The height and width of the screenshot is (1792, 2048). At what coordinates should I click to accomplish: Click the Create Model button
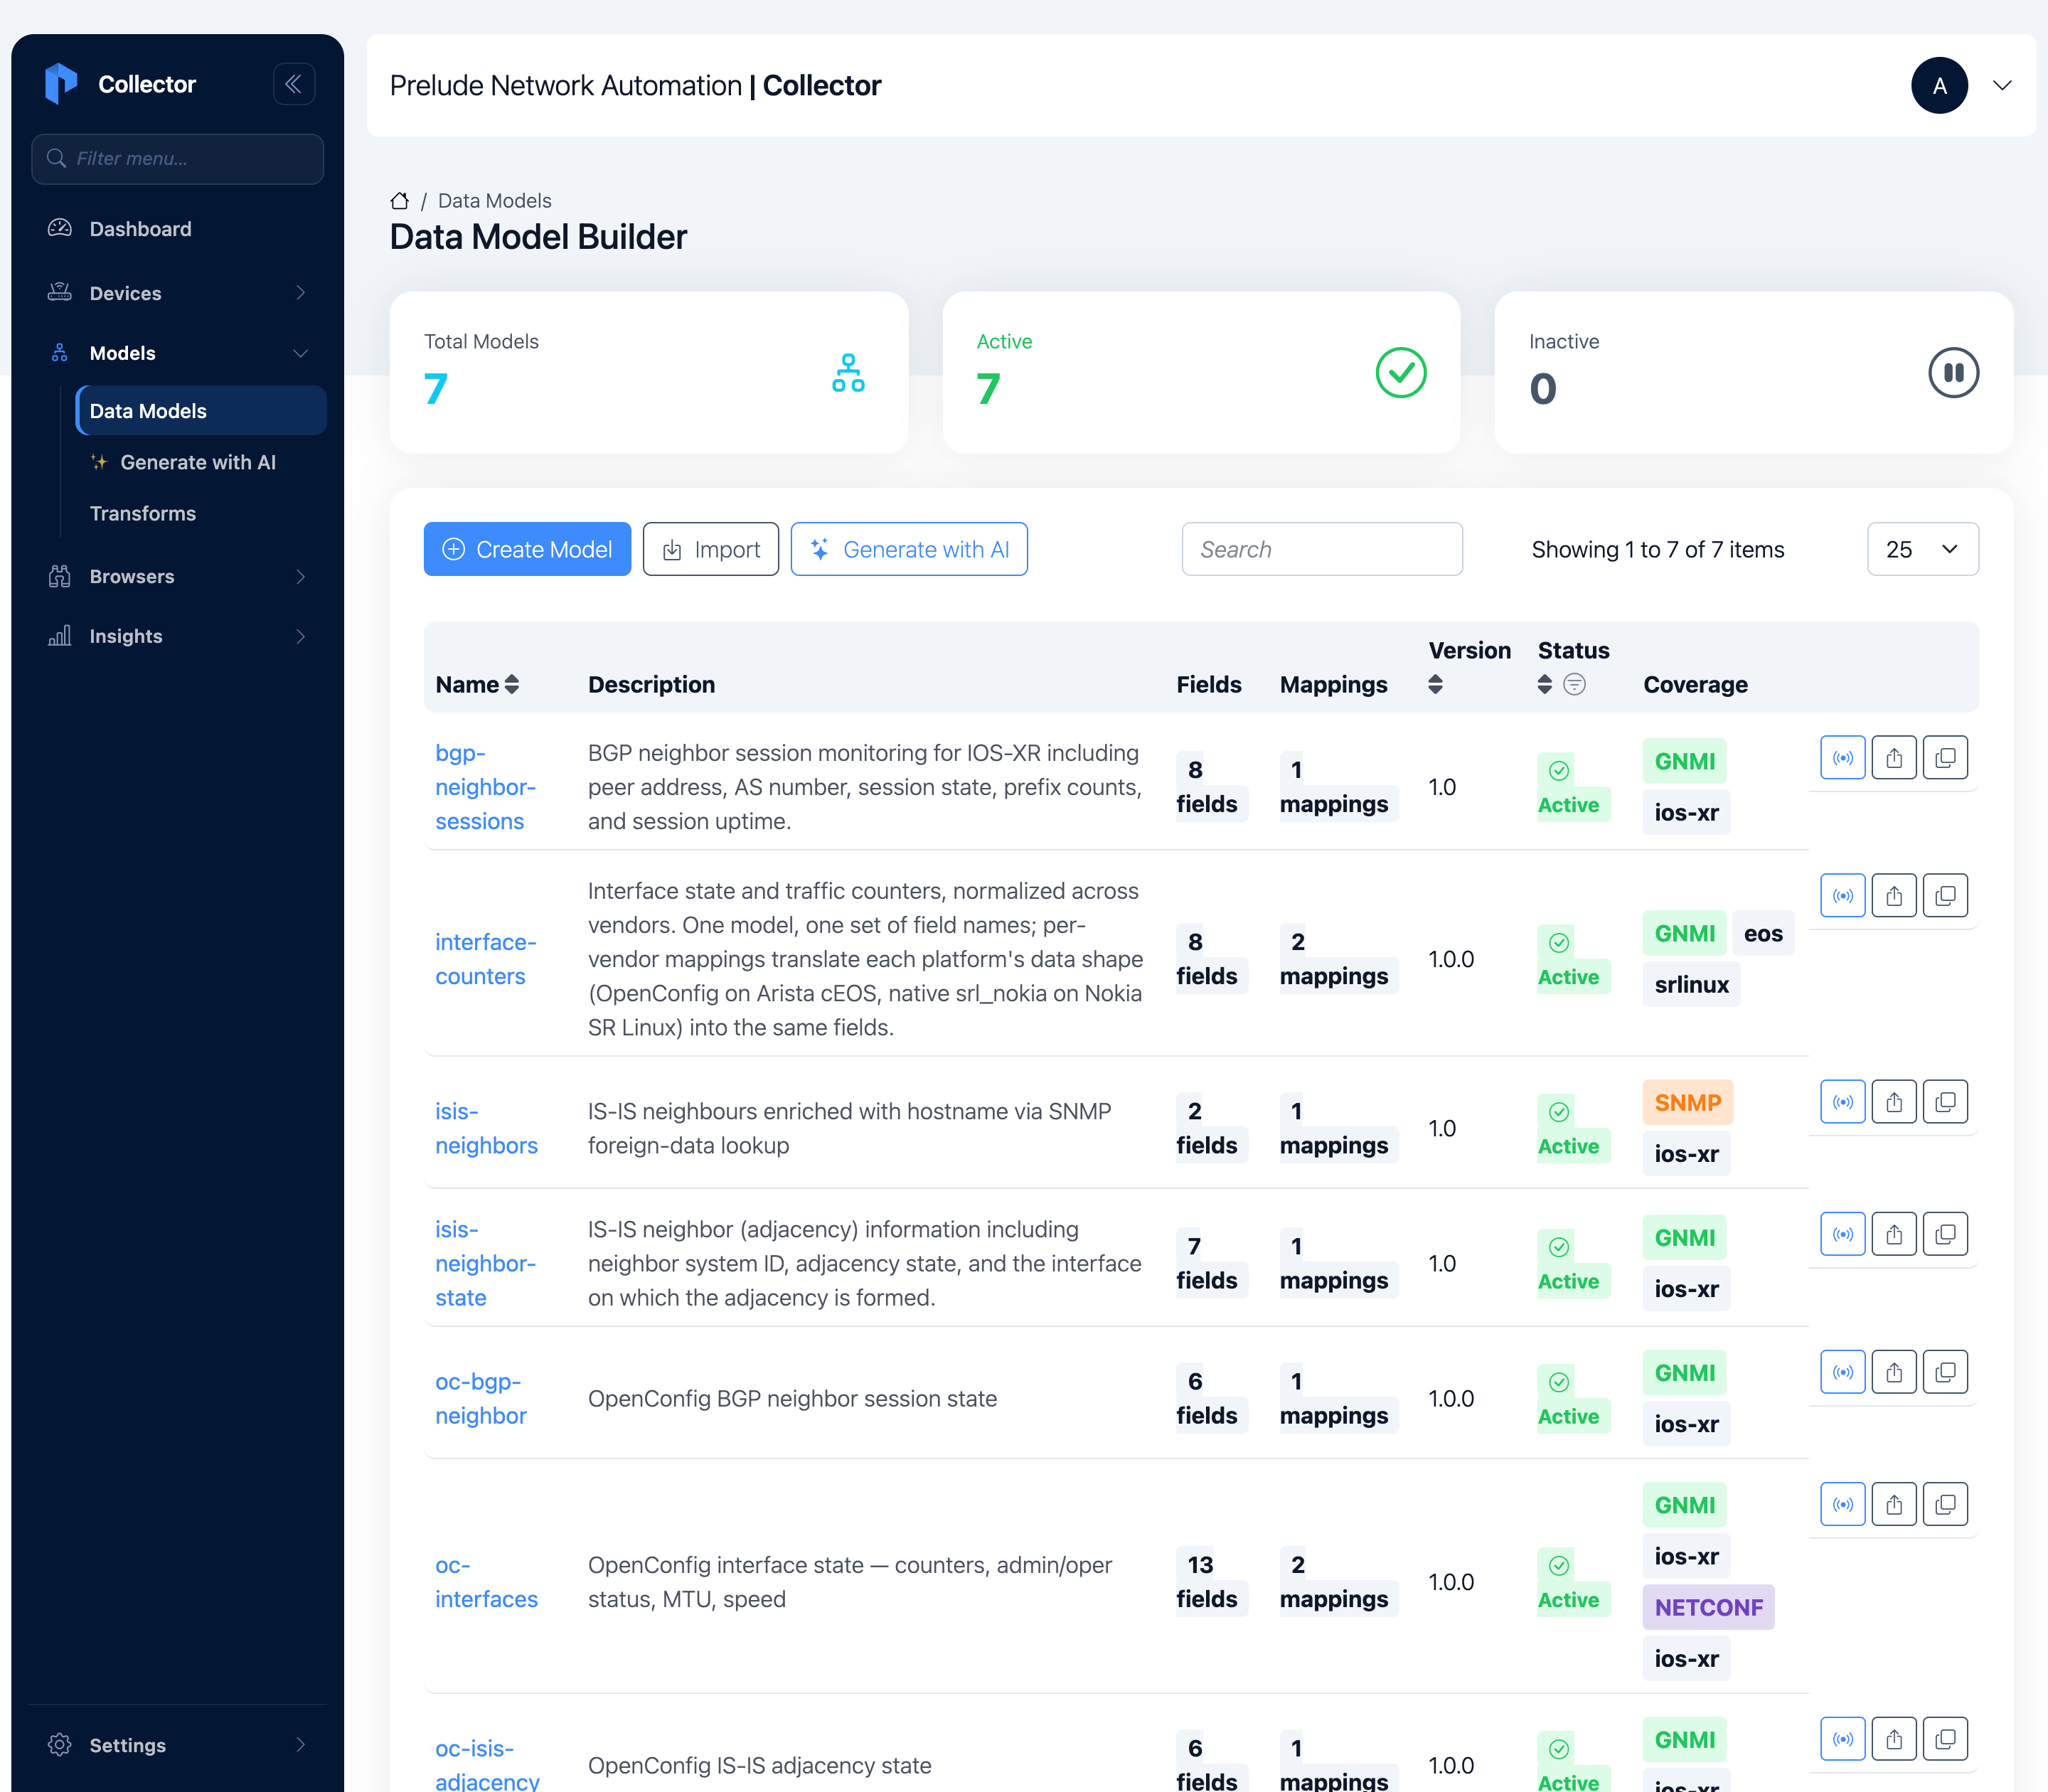(x=527, y=550)
